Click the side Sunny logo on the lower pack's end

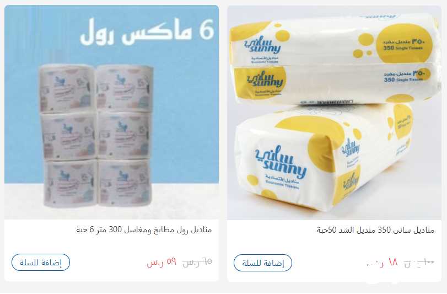coord(351,148)
